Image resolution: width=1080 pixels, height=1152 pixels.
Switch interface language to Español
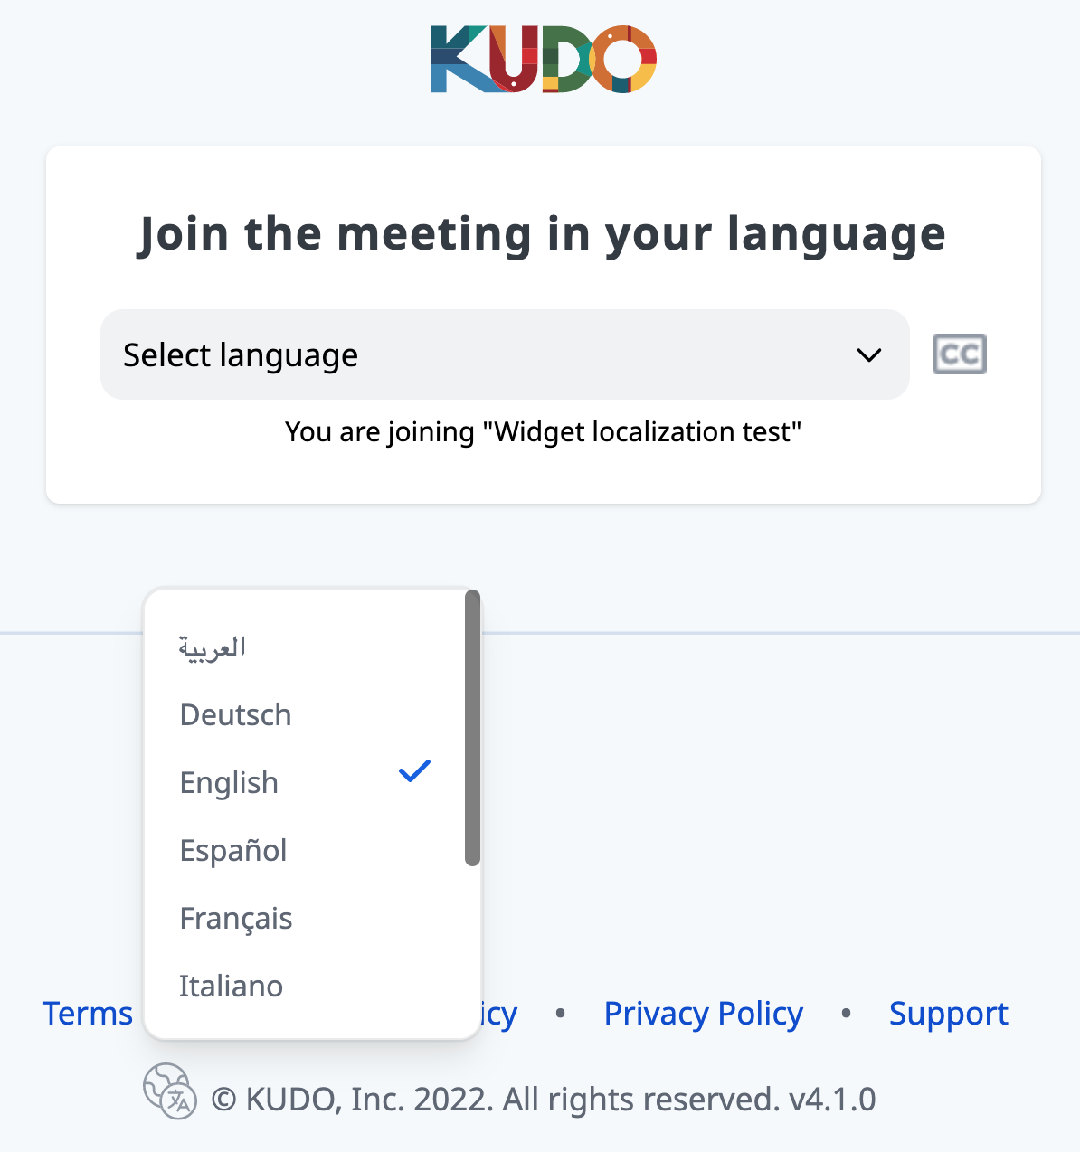click(x=233, y=851)
